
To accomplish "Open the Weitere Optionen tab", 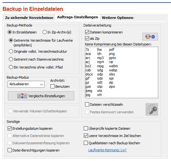I will (x=117, y=18).
